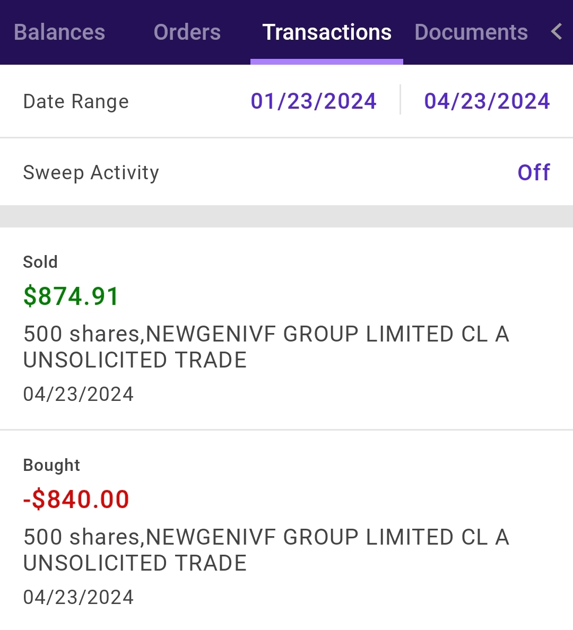
Task: Click the Bought transaction heading
Action: tap(51, 465)
